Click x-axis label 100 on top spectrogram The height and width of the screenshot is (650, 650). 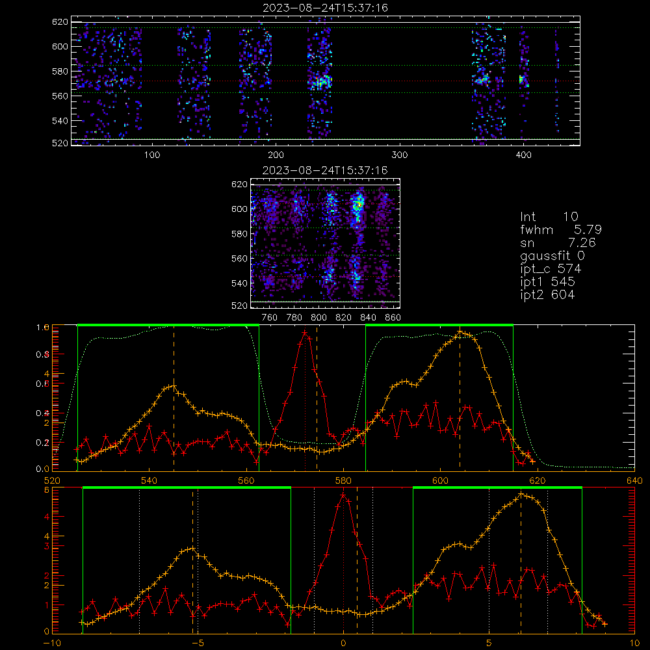[x=152, y=155]
